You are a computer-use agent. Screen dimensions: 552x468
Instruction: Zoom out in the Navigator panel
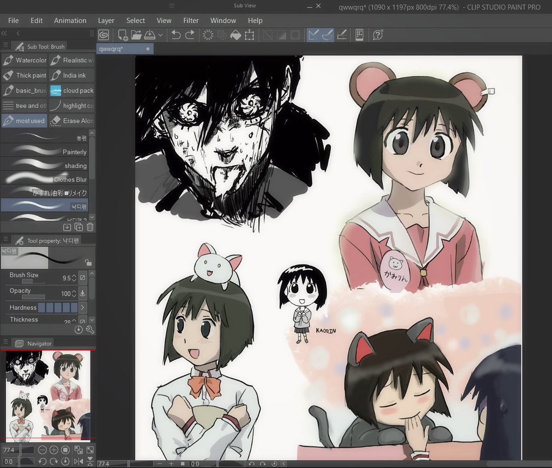(42, 450)
